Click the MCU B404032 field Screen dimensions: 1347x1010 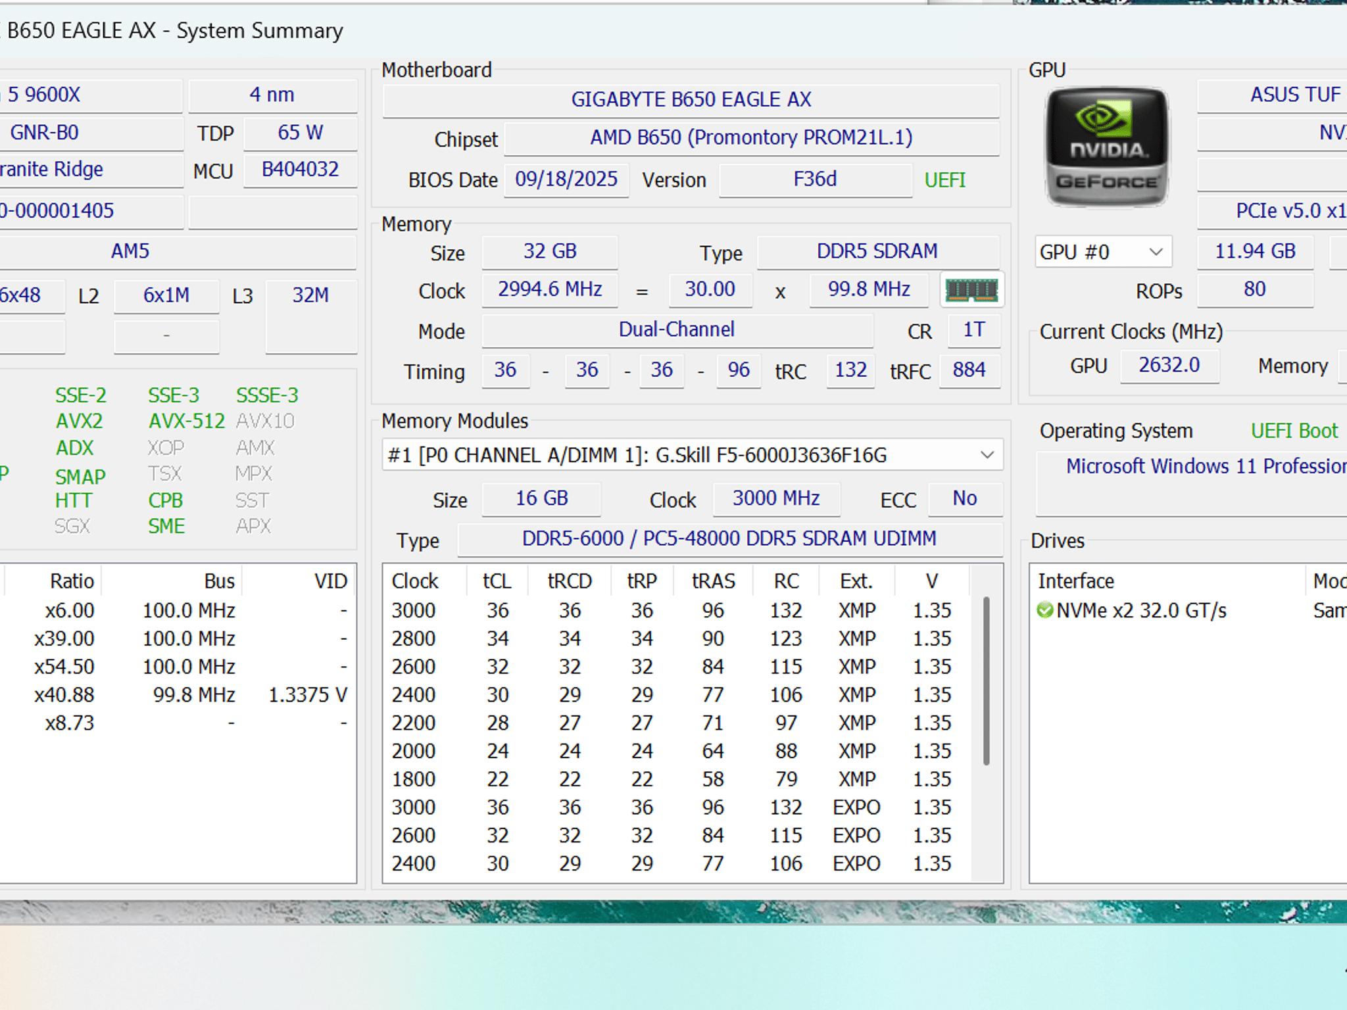[301, 170]
